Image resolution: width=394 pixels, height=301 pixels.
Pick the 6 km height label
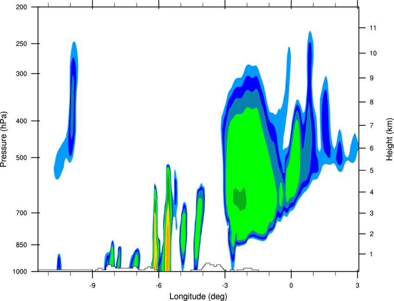point(372,148)
